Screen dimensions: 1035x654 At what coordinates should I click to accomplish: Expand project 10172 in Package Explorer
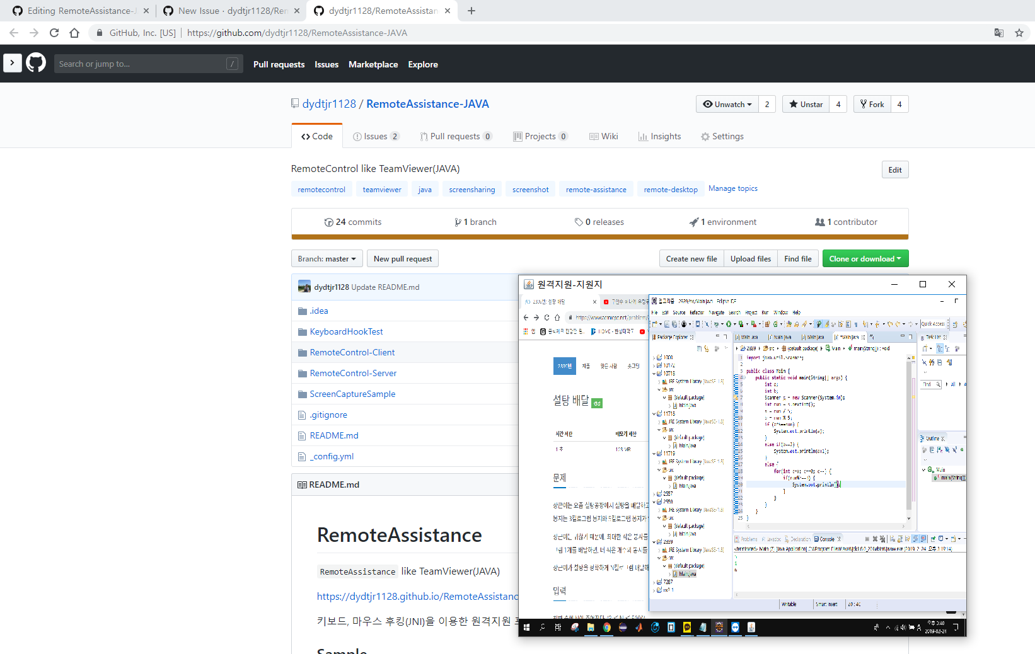654,365
